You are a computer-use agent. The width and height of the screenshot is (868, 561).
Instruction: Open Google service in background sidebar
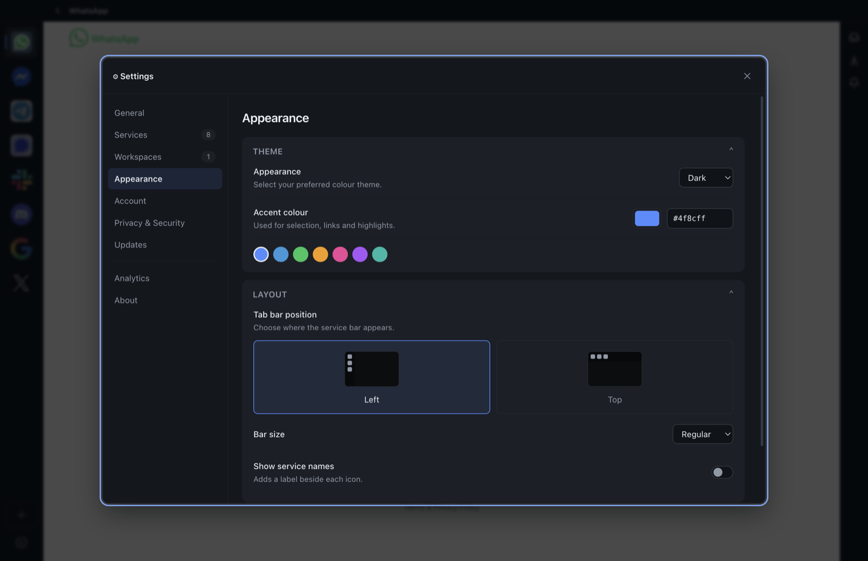[21, 248]
